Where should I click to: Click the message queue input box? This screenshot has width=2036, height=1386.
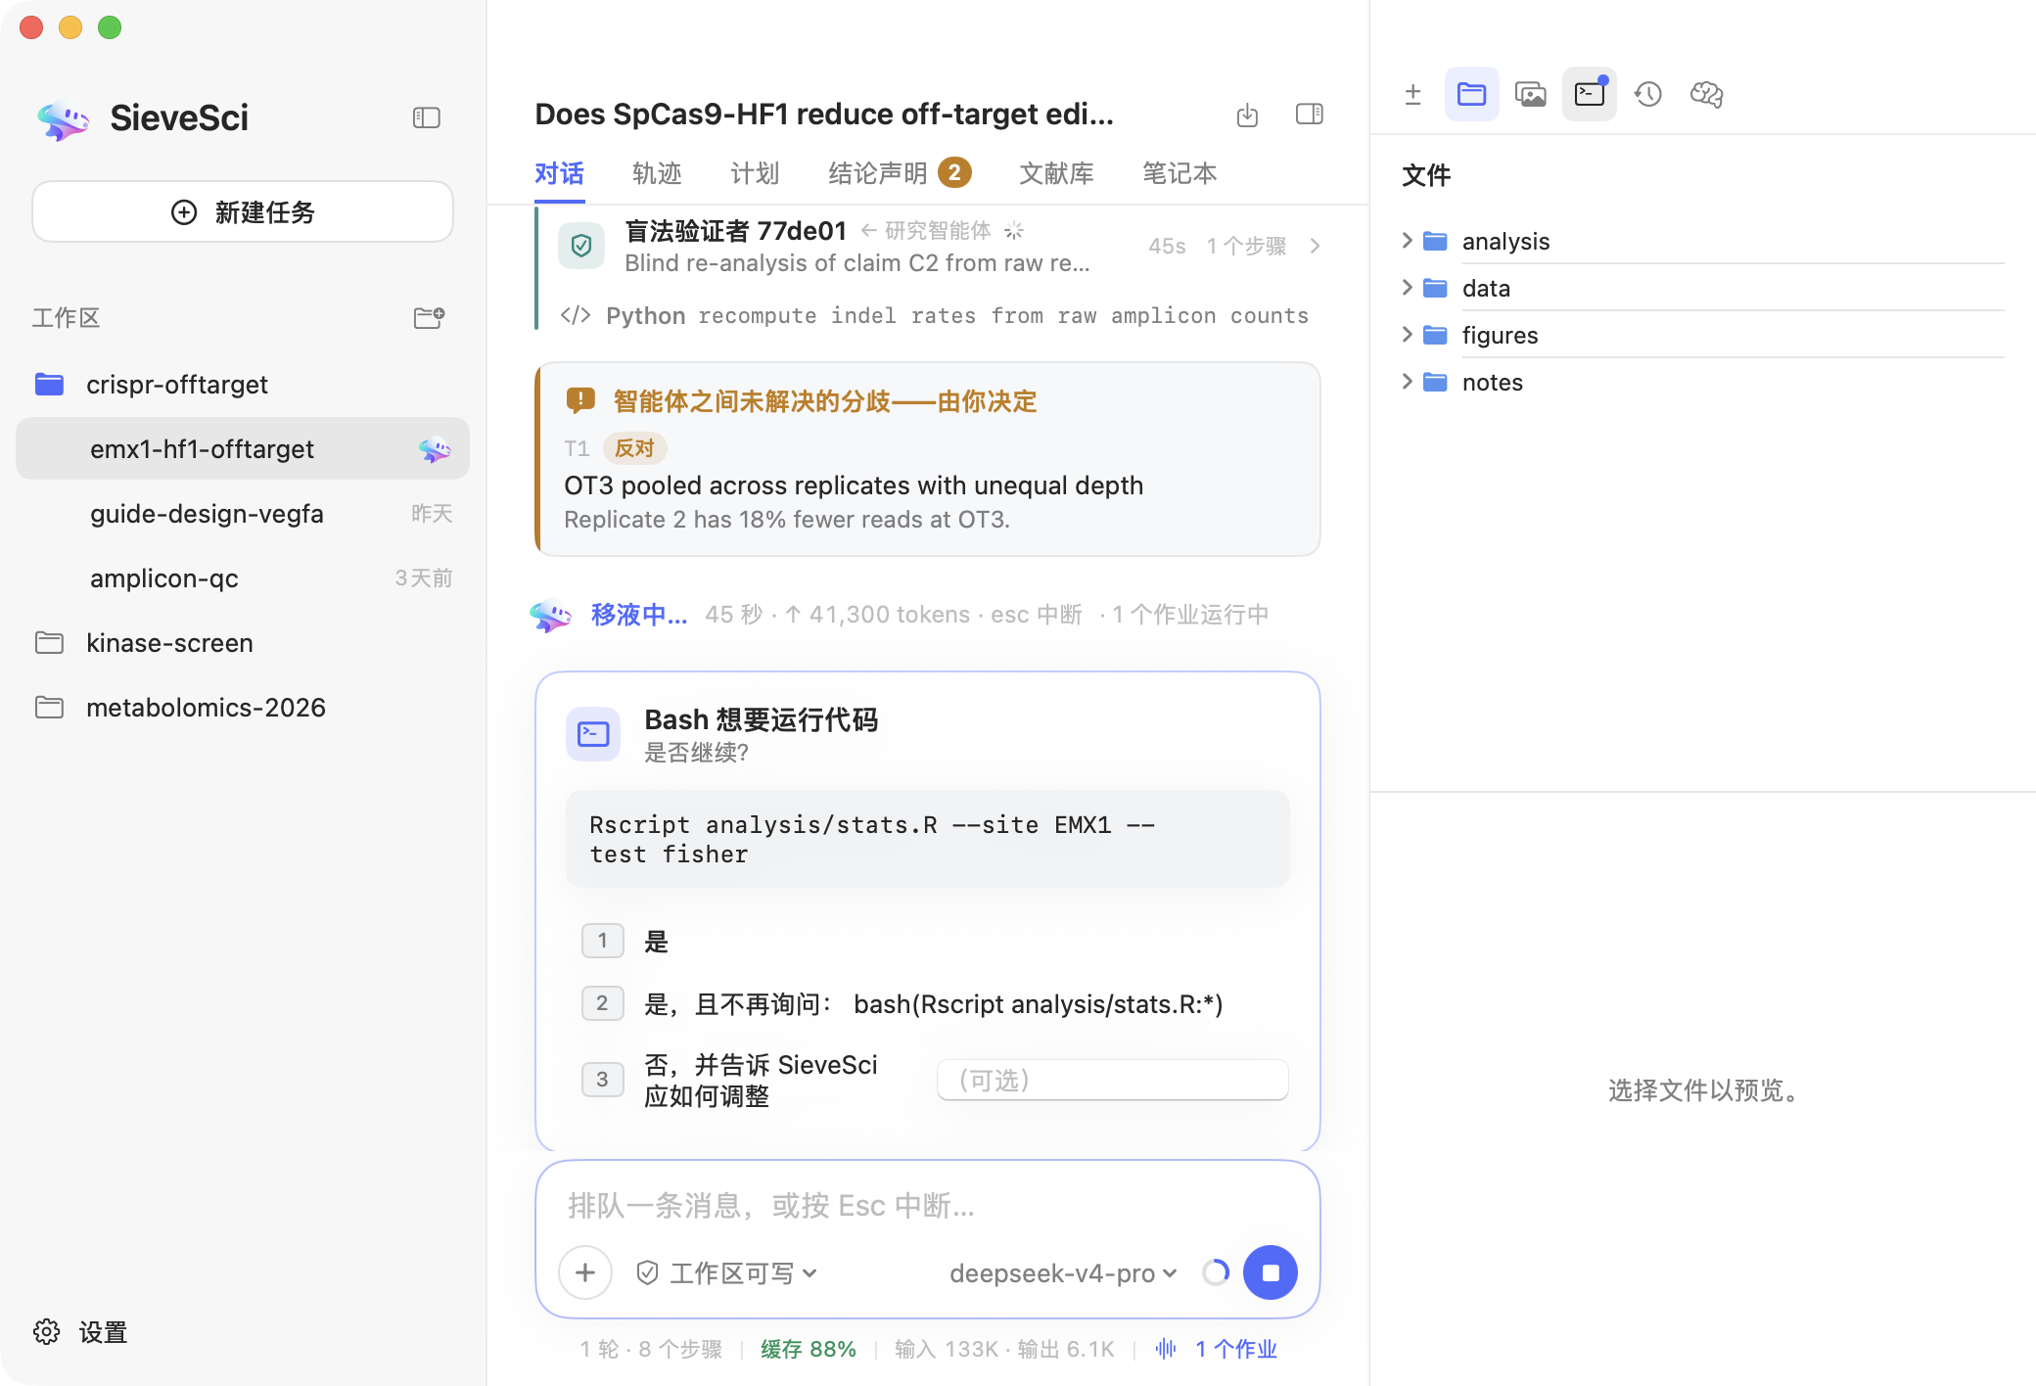[928, 1205]
